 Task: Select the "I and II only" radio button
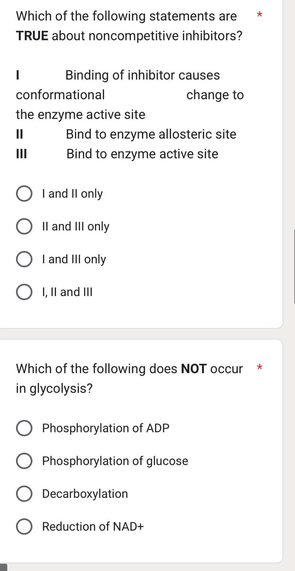pyautogui.click(x=24, y=194)
